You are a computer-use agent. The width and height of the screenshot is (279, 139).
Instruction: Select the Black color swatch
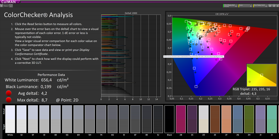[169, 119]
